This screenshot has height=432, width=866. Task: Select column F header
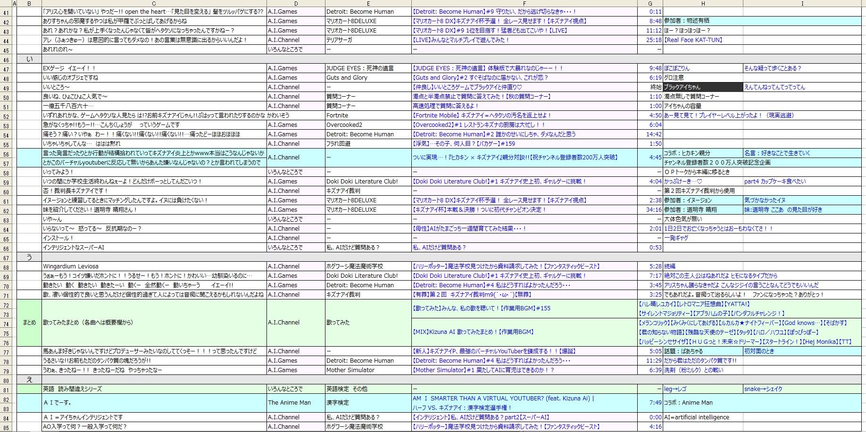[x=524, y=3]
